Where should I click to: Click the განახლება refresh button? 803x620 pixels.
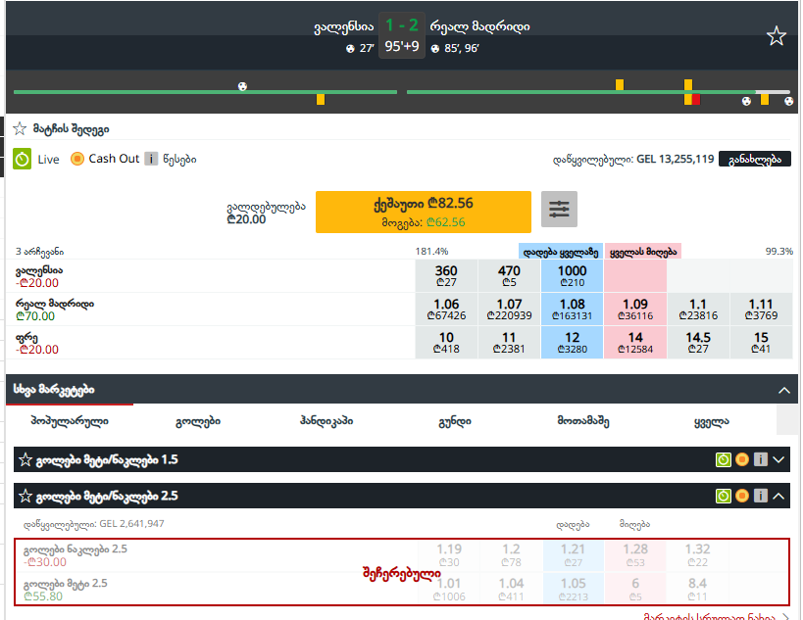(x=754, y=159)
